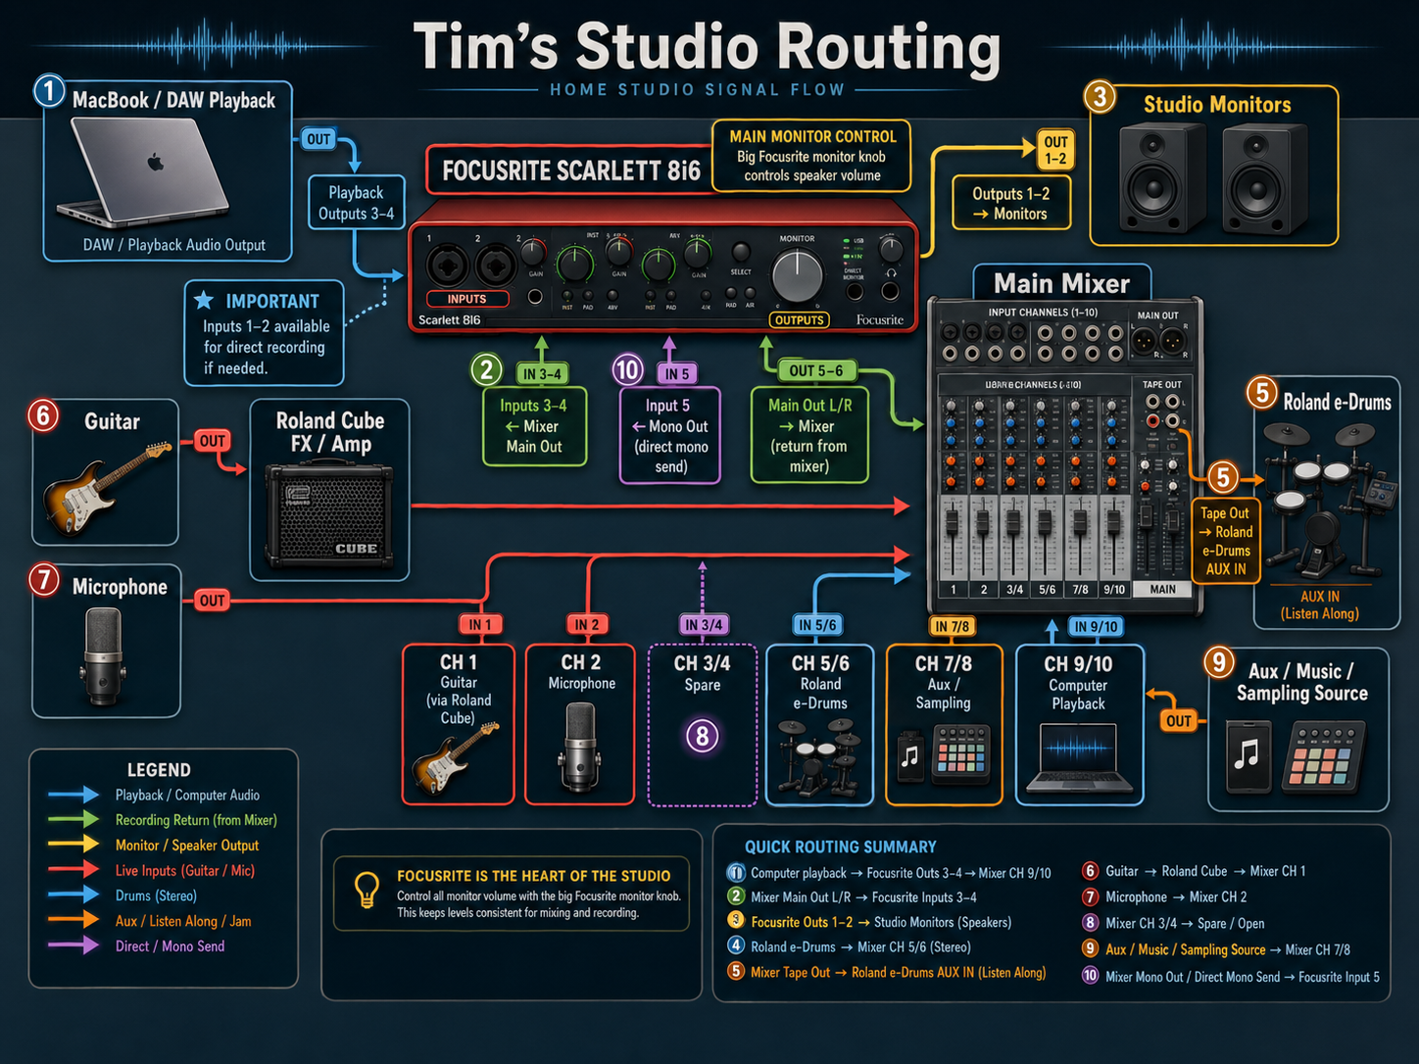Click the left studio monitor speaker
This screenshot has width=1419, height=1064.
(x=1161, y=178)
